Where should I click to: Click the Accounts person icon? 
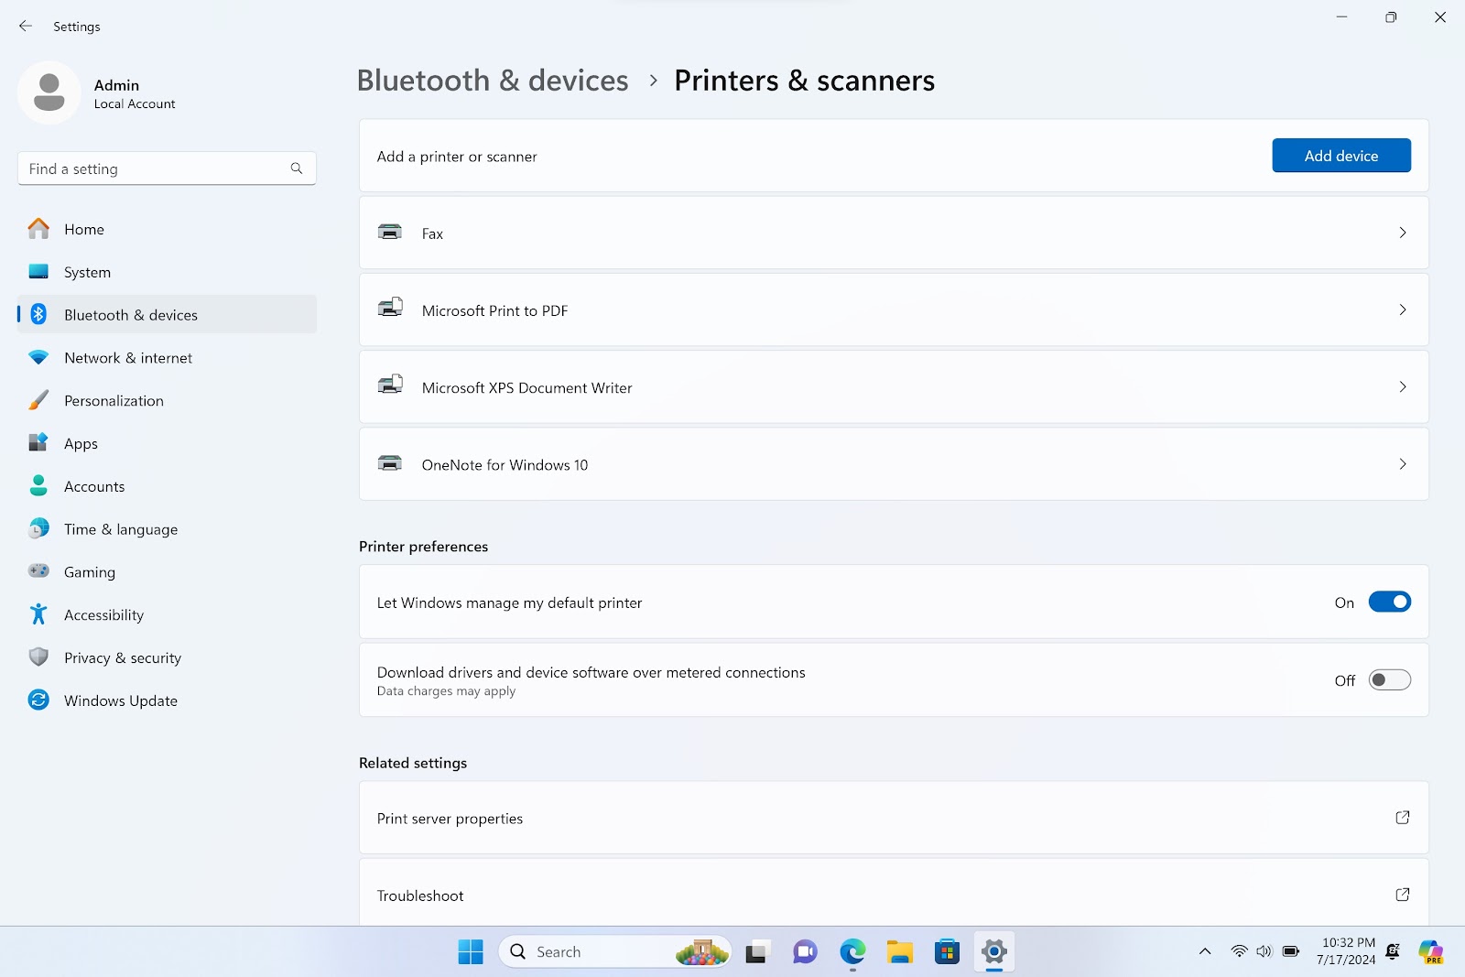pyautogui.click(x=38, y=485)
